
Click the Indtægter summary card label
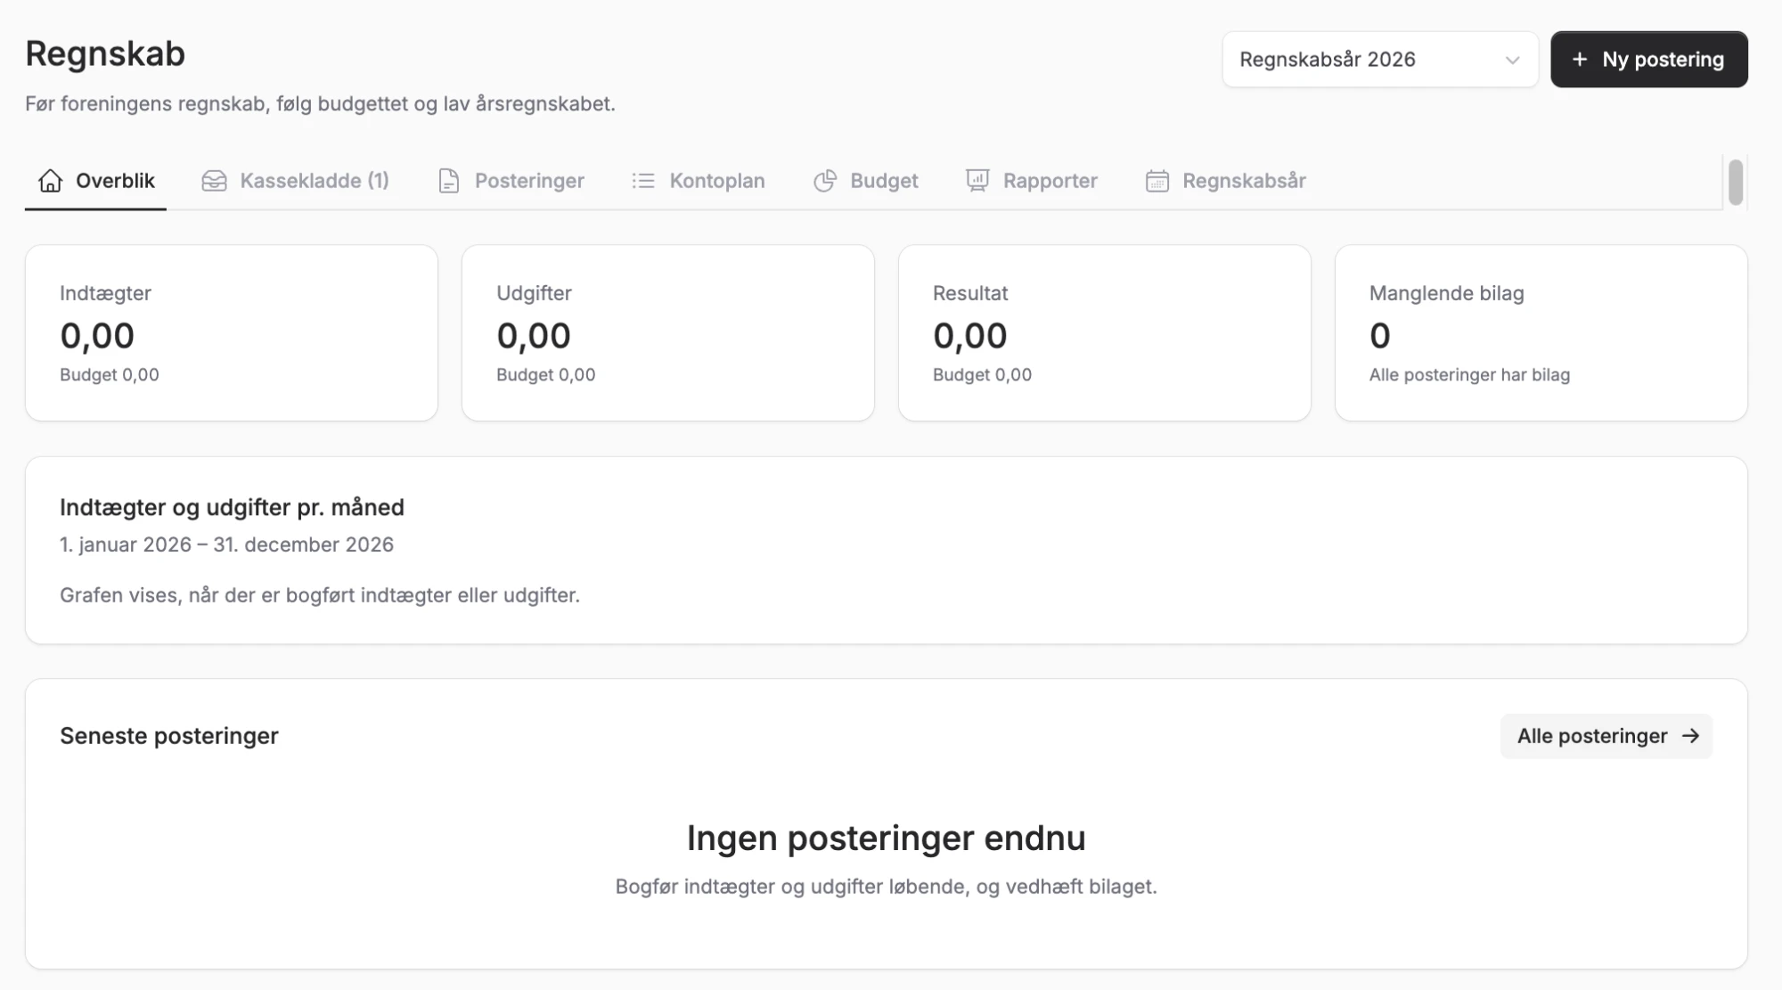coord(105,293)
